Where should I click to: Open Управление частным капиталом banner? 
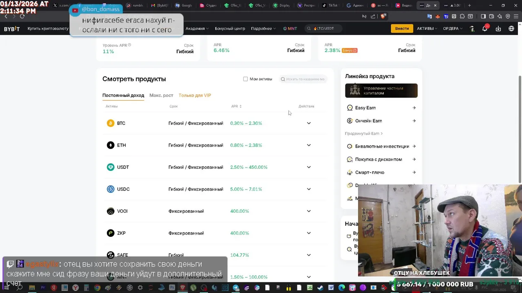coord(381,91)
